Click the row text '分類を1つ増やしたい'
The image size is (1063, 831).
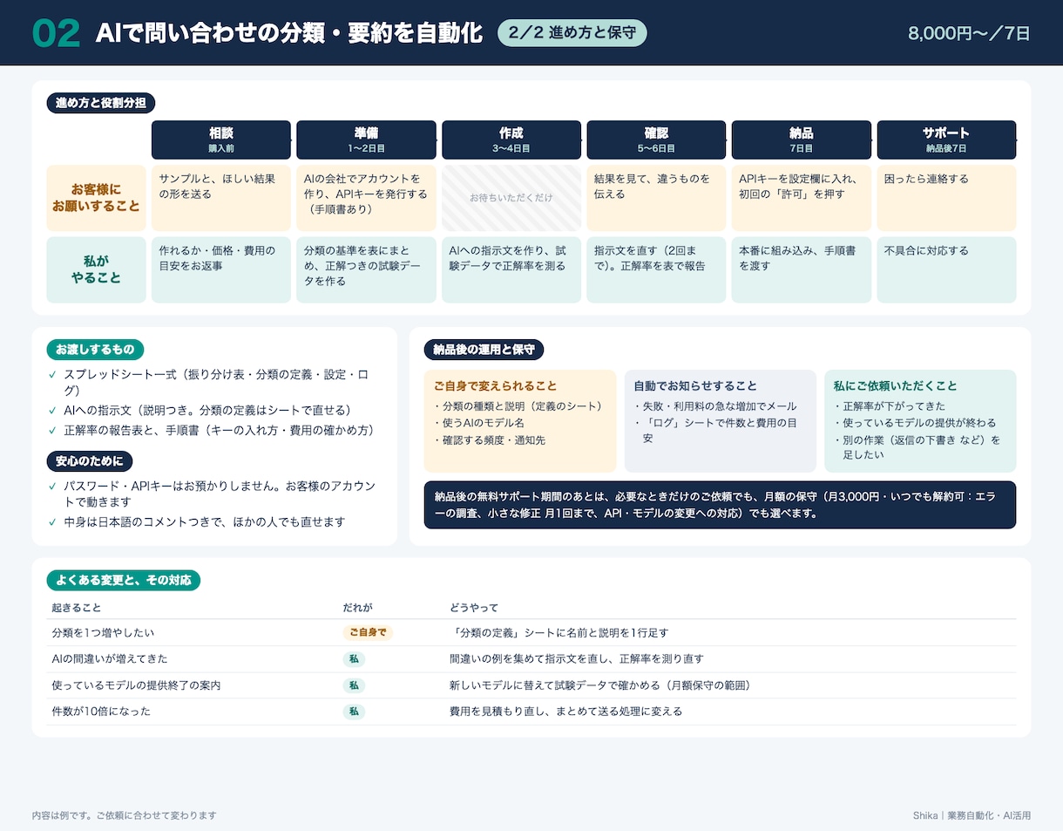click(103, 633)
